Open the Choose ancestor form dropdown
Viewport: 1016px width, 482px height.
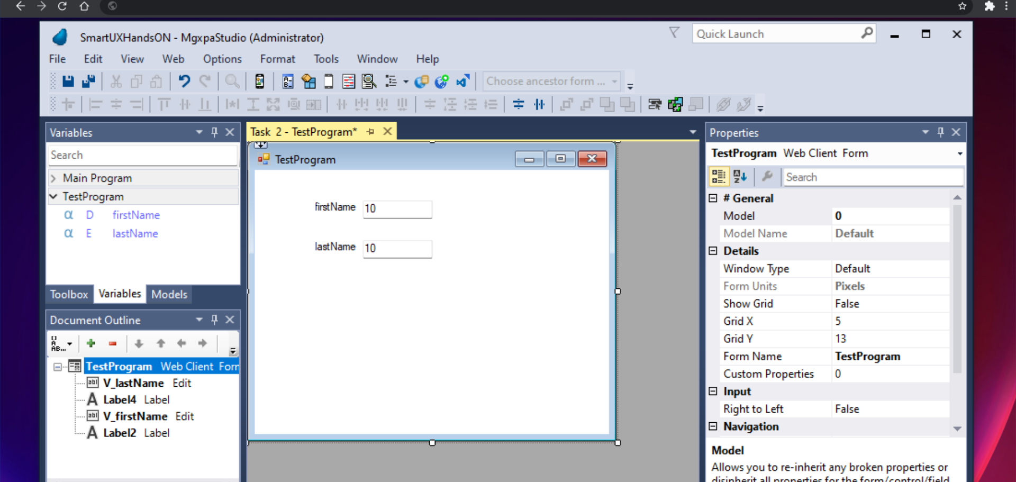614,81
